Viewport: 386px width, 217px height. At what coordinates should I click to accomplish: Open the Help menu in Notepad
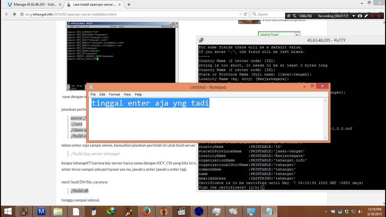[x=138, y=94]
